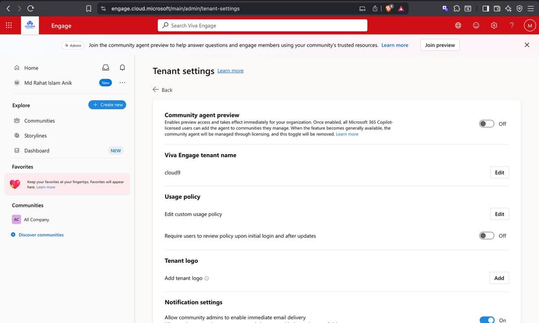Image resolution: width=539 pixels, height=323 pixels.
Task: Open Learn more link in Favorites card
Action: [x=46, y=187]
